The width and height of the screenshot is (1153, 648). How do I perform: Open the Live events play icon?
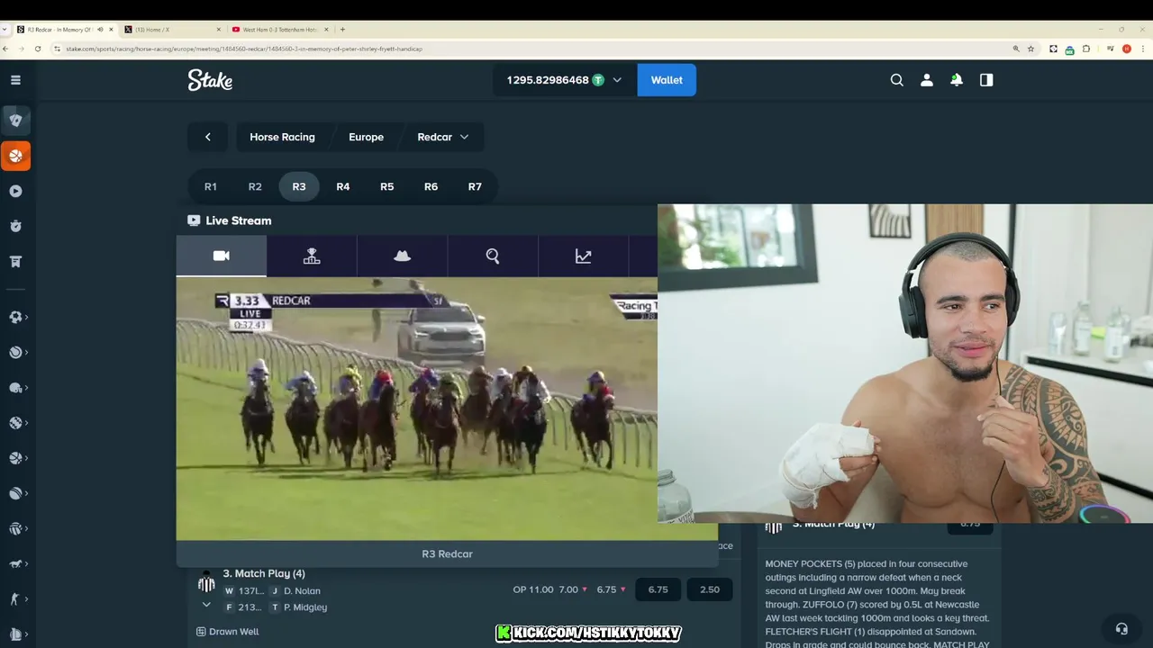15,191
